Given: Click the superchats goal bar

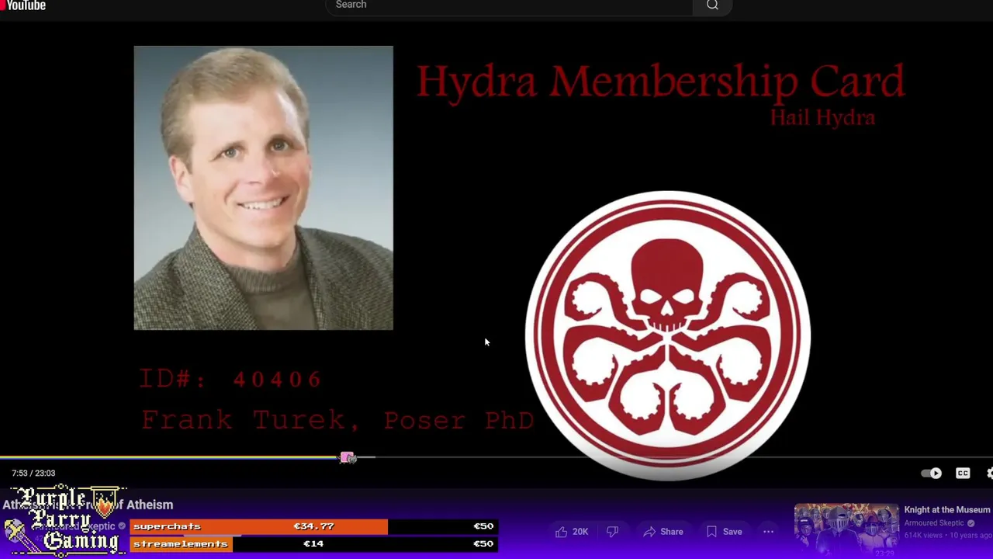Looking at the screenshot, I should tap(314, 526).
